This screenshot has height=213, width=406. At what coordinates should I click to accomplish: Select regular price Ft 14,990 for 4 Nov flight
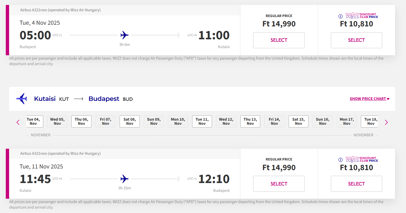point(279,40)
